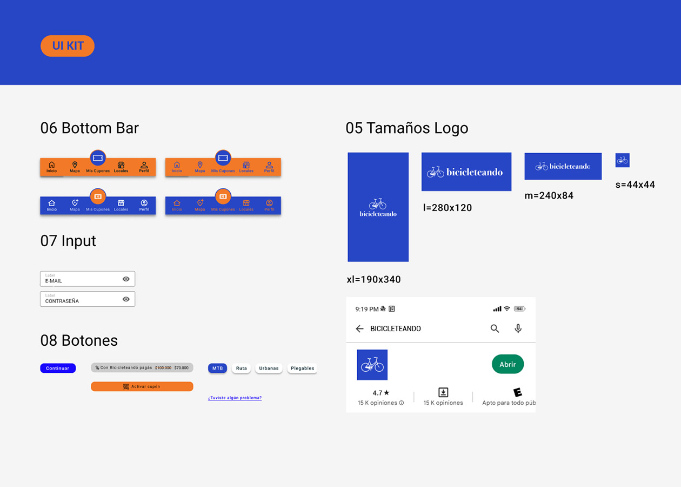Tap Inicio in the blue bar with orange icons

[177, 206]
